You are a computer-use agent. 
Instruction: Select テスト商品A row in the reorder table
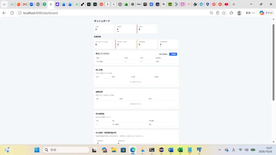(x=136, y=62)
